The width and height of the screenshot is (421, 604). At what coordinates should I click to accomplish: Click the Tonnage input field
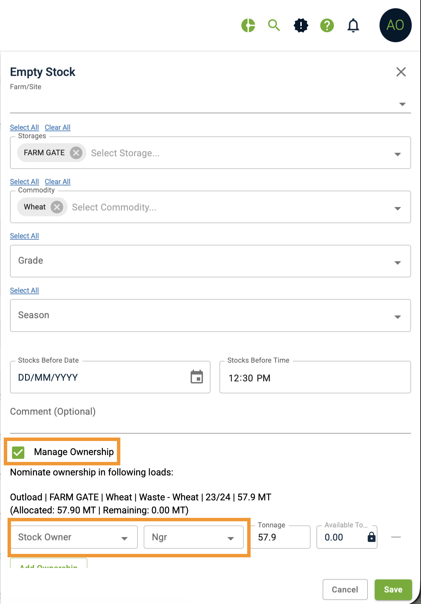pos(280,537)
